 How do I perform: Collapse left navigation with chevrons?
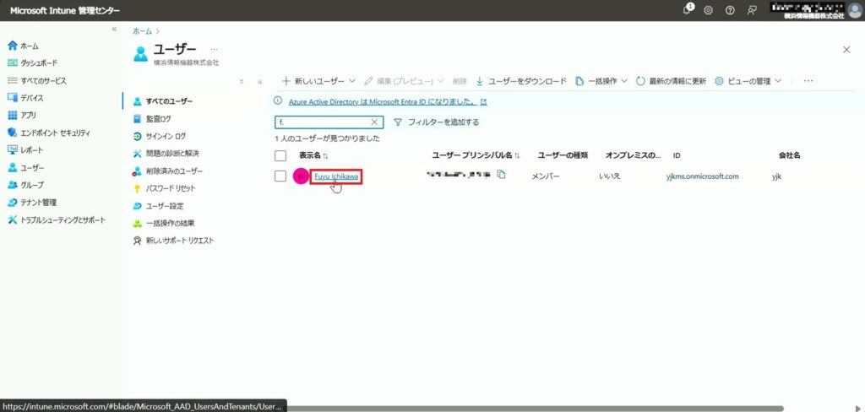114,29
